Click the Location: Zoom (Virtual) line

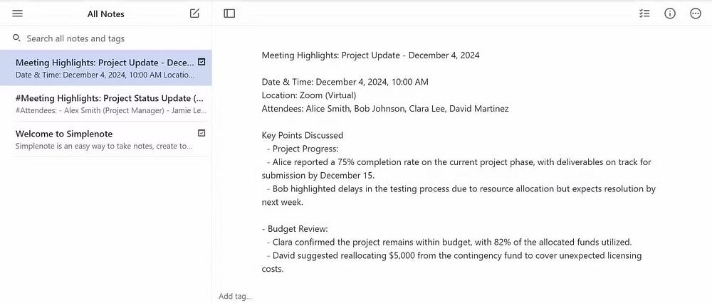pos(309,95)
